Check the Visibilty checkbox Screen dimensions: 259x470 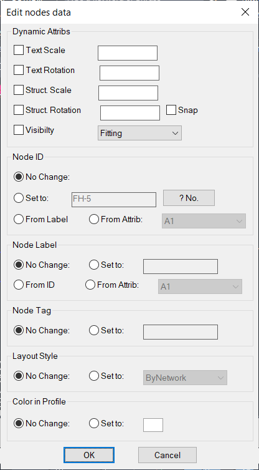pyautogui.click(x=19, y=130)
